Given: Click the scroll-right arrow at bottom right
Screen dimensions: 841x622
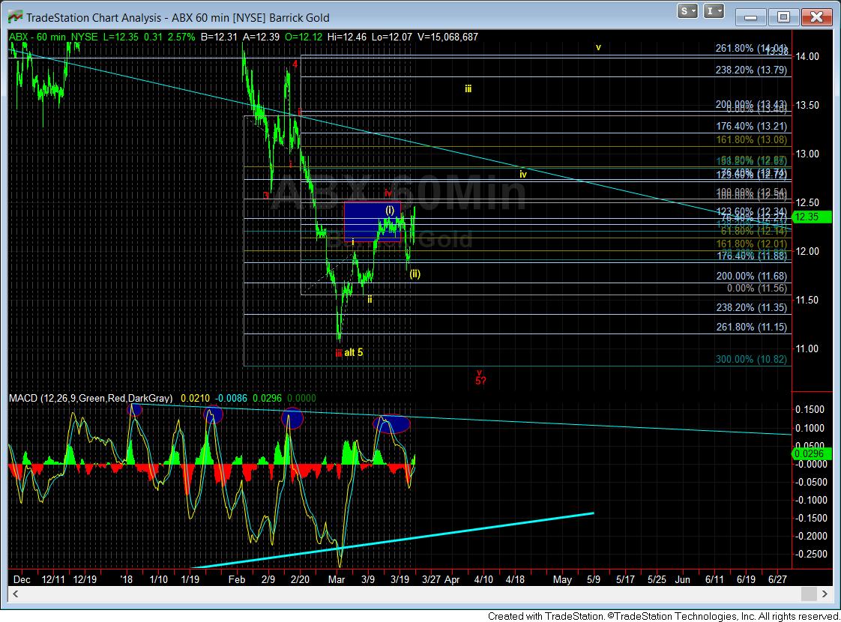Looking at the screenshot, I should coord(825,594).
